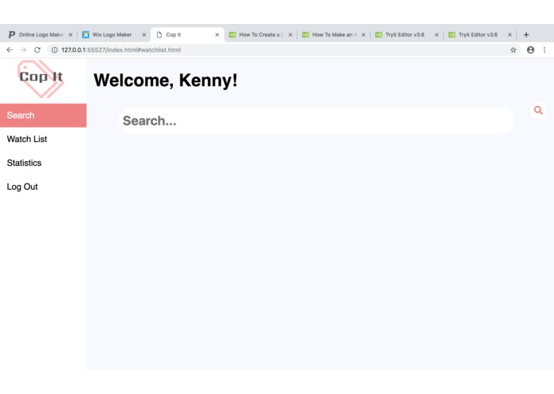Focus the Search... input field

(316, 120)
